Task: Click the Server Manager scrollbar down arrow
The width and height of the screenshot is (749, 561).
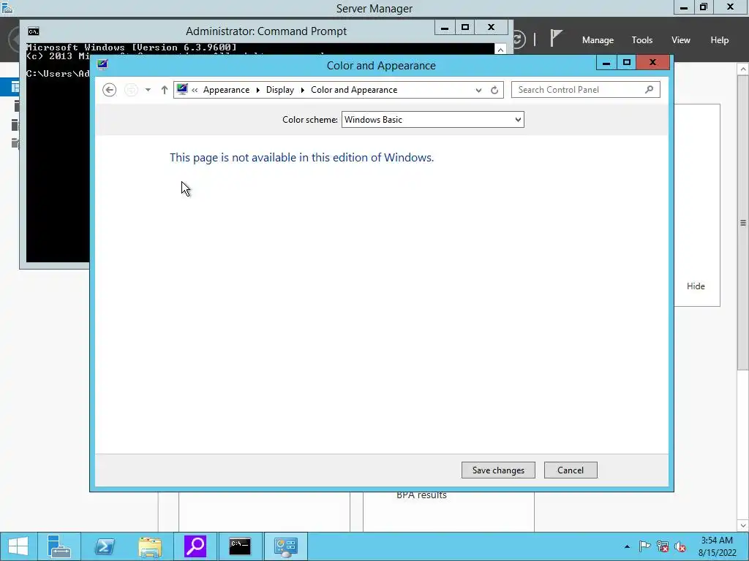Action: [x=743, y=525]
